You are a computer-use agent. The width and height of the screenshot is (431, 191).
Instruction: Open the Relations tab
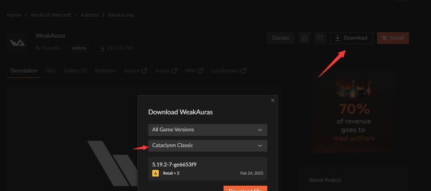pyautogui.click(x=105, y=71)
